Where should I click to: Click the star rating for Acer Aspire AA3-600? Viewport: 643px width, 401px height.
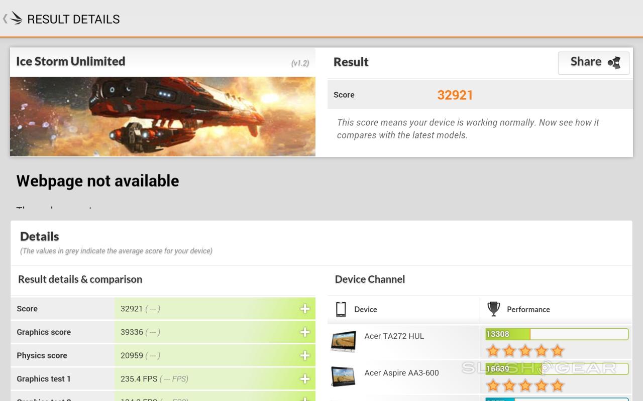coord(525,385)
